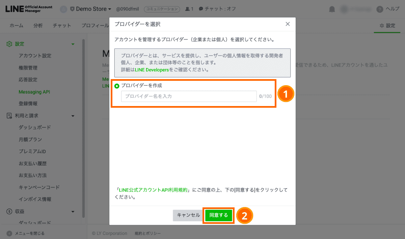Image resolution: width=405 pixels, height=239 pixels.
Task: Focus the プロバイダー名を入力 text field
Action: tap(189, 96)
